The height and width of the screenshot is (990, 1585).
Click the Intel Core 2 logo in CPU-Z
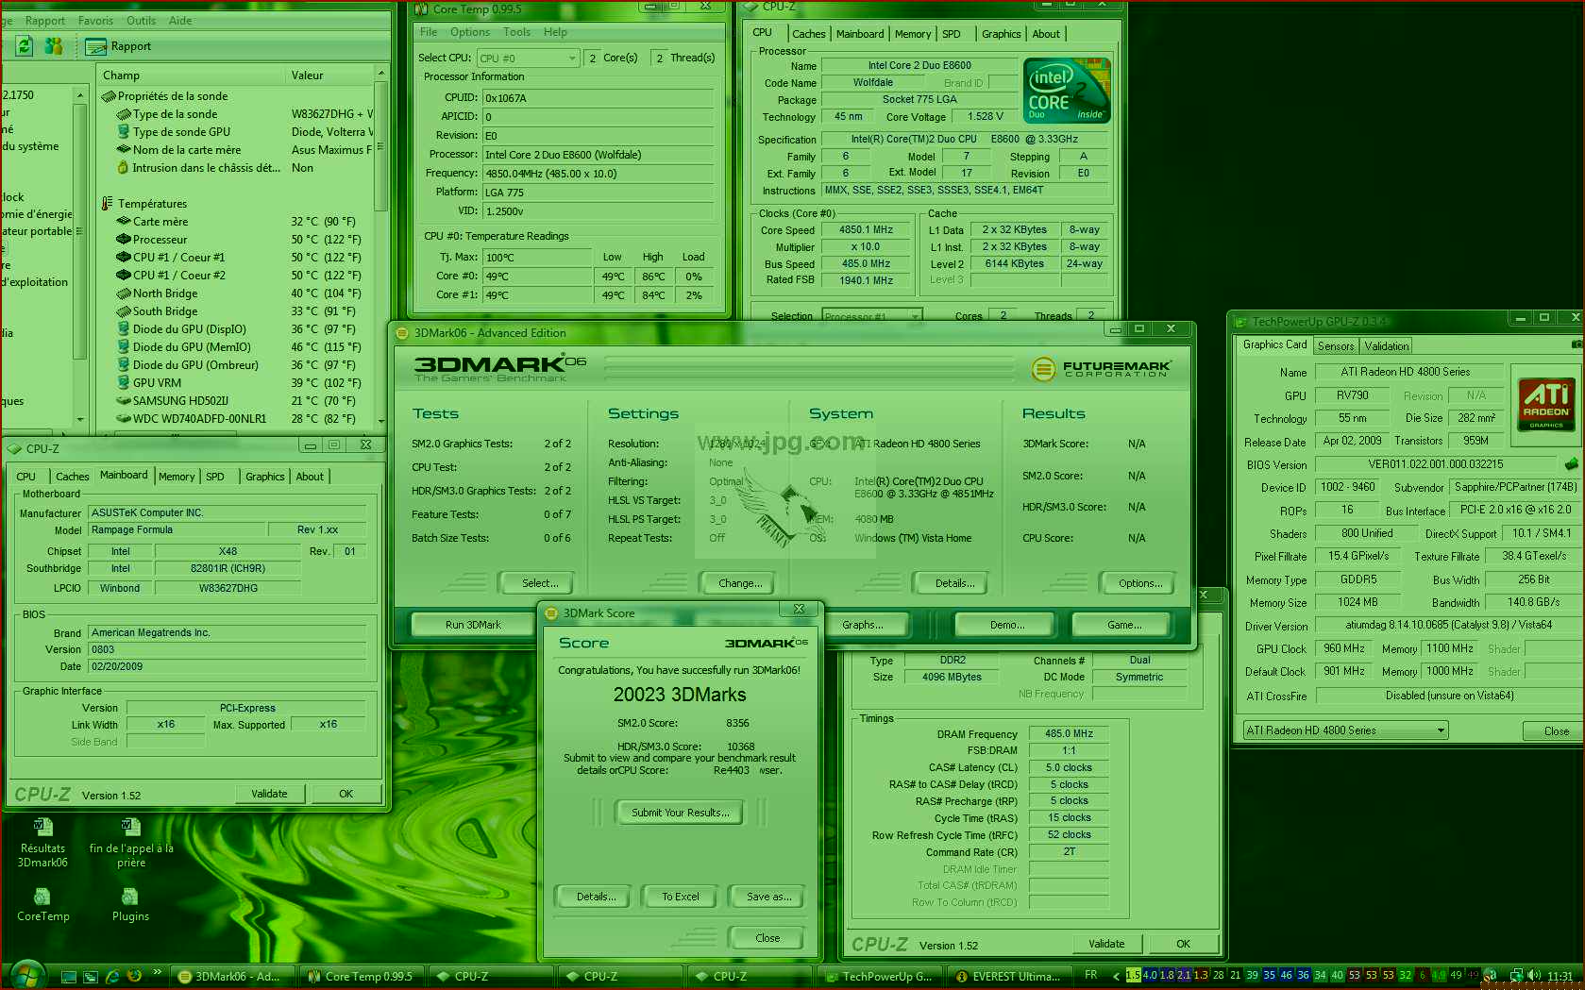tap(1067, 91)
